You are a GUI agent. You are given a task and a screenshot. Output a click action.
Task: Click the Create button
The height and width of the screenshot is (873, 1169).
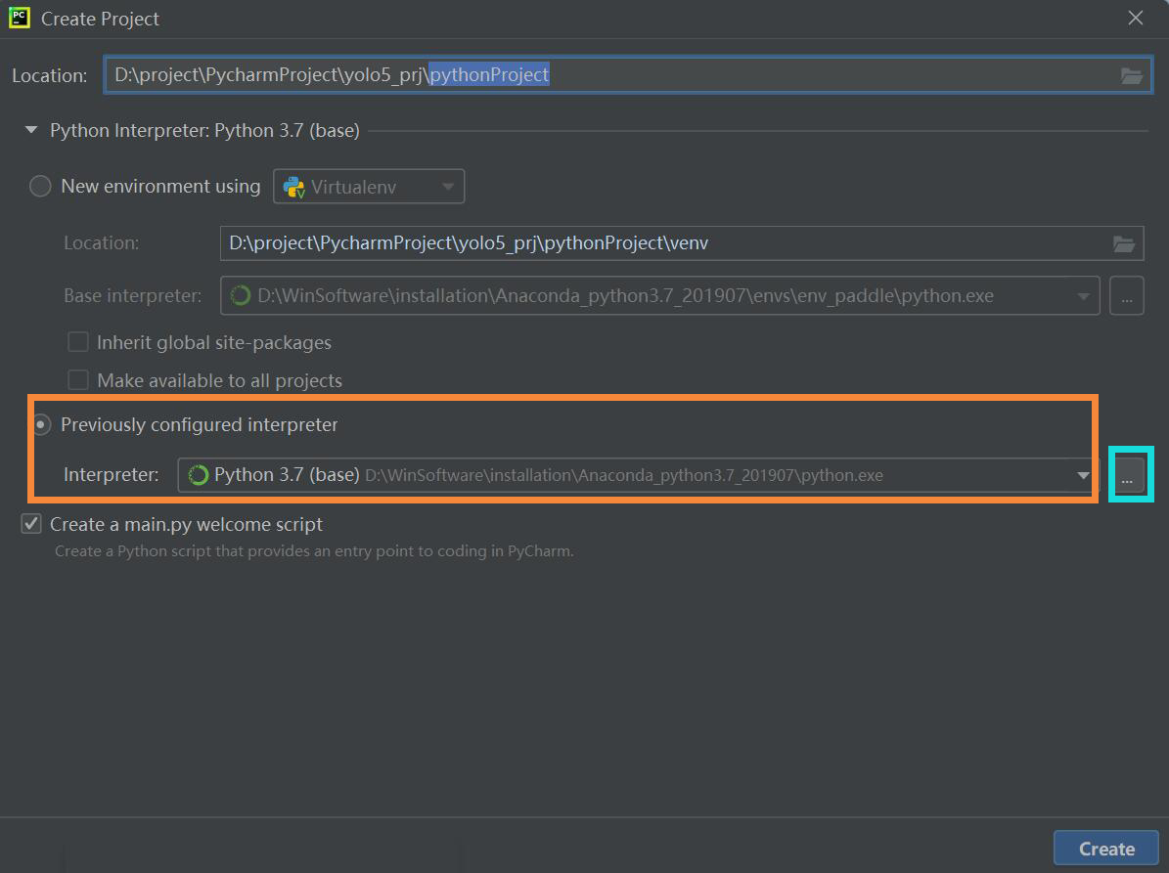[1106, 849]
